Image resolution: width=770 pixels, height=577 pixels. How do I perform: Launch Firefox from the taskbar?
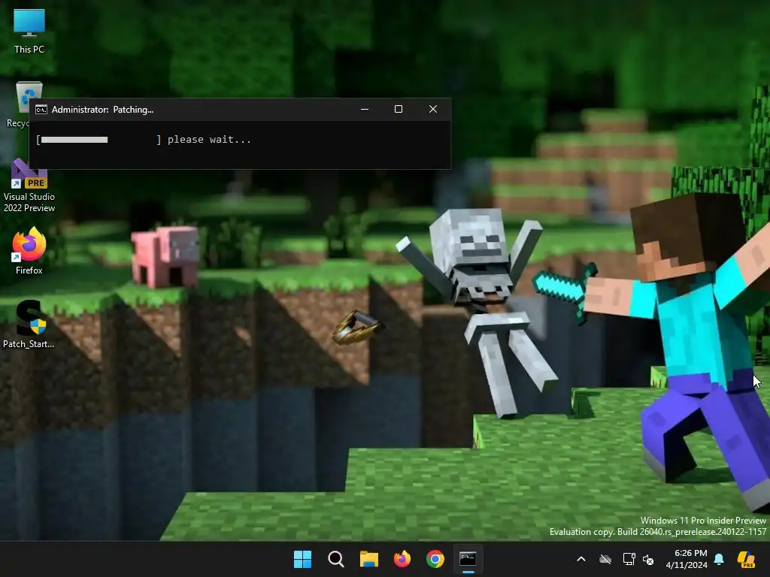click(402, 559)
